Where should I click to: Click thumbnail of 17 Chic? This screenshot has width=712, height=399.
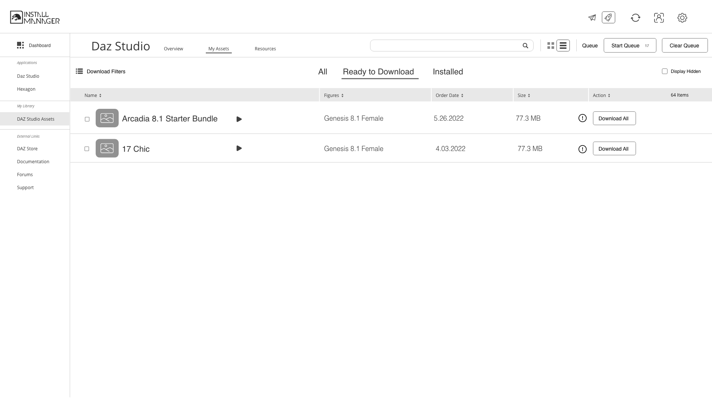click(107, 148)
